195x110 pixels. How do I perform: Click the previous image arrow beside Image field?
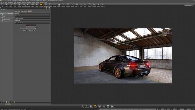tap(27, 31)
